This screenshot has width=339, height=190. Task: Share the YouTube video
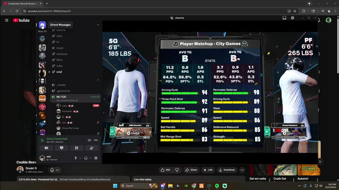pyautogui.click(x=191, y=170)
